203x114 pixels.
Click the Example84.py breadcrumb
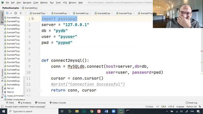point(30,8)
